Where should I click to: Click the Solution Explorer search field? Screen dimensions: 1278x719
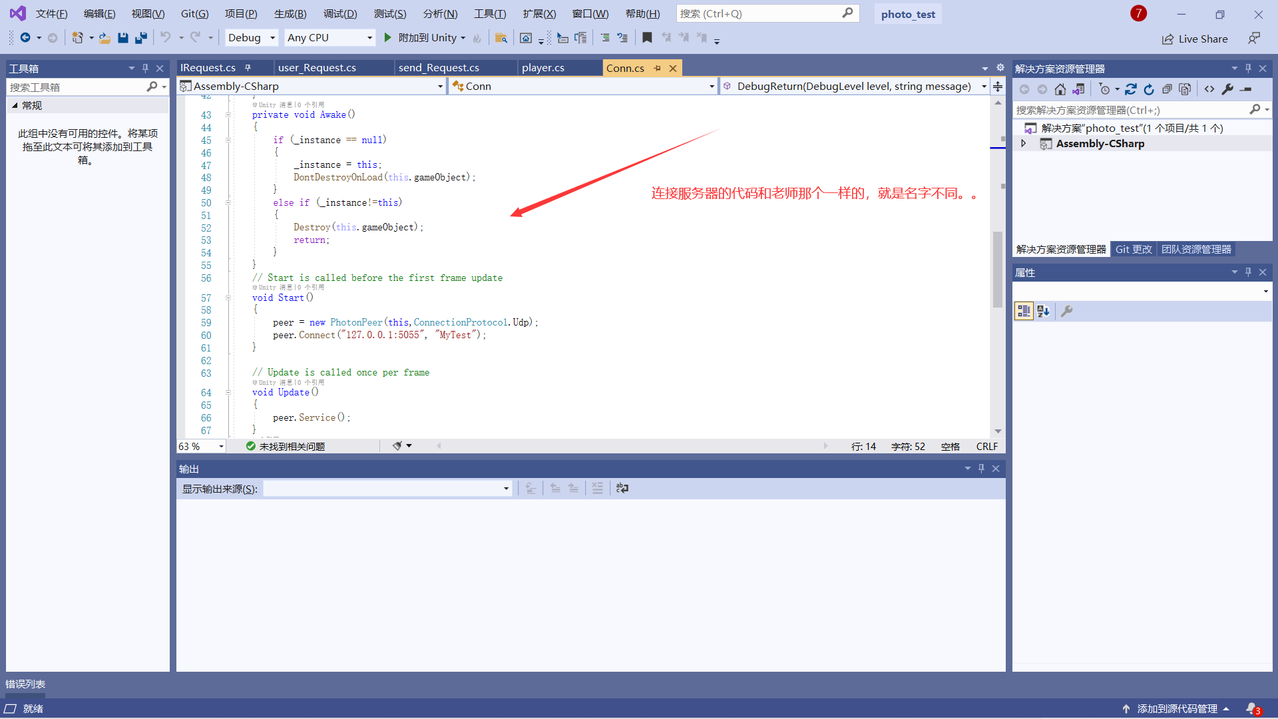tap(1142, 110)
